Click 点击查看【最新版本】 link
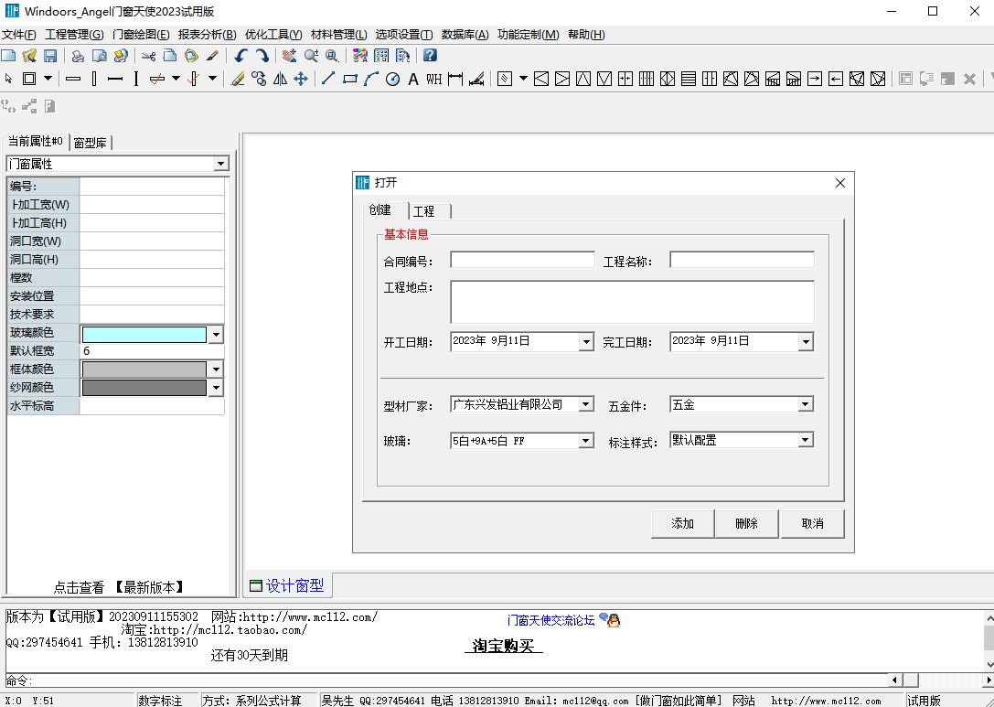The width and height of the screenshot is (994, 707). coord(119,587)
